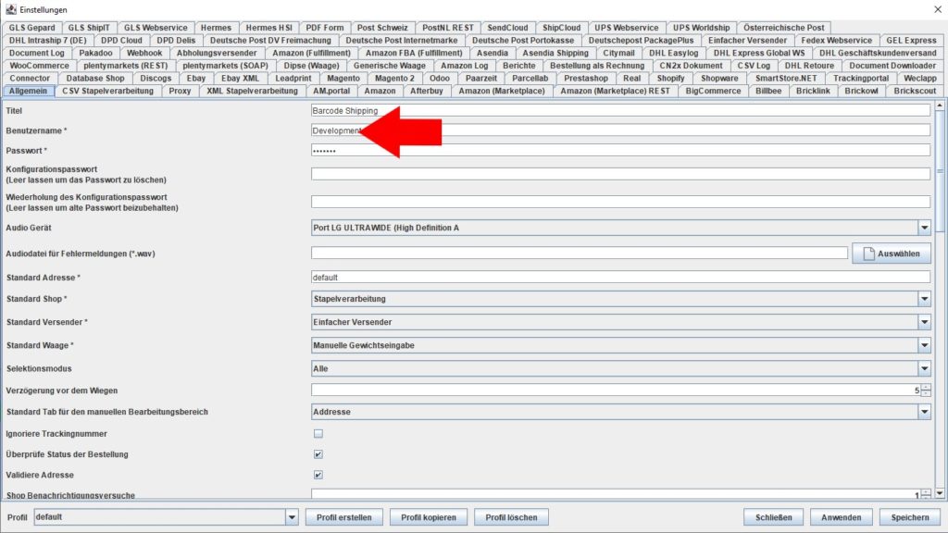The height and width of the screenshot is (533, 948).
Task: Open the BigCommerce tab
Action: click(713, 91)
